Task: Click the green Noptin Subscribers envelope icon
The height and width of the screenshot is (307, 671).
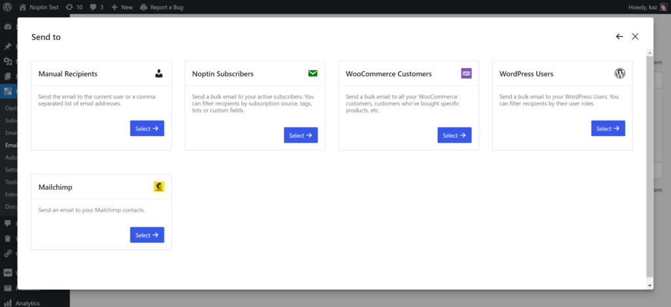Action: [313, 74]
